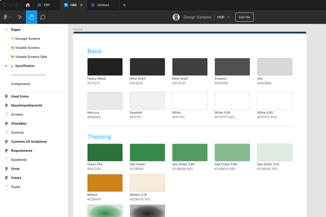Select the Hand tool
This screenshot has width=326, height=217.
[31, 17]
